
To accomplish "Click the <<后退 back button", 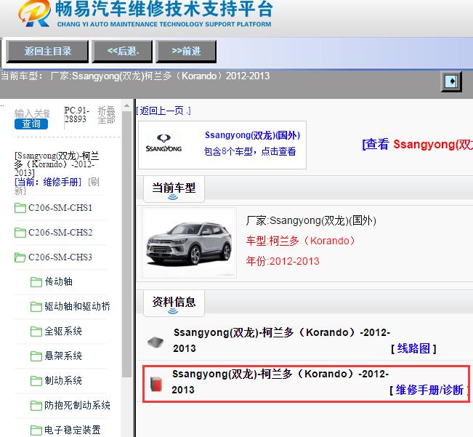I will (122, 52).
